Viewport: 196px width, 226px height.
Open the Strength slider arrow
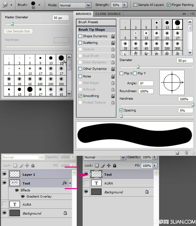(x=124, y=5)
